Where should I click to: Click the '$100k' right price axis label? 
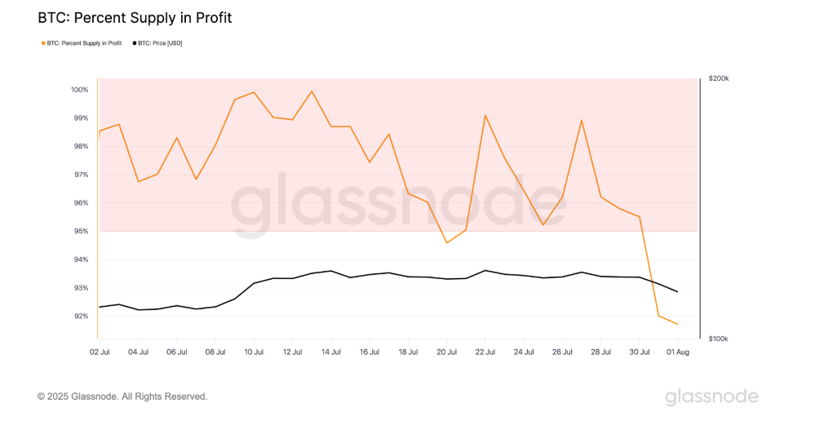(718, 338)
